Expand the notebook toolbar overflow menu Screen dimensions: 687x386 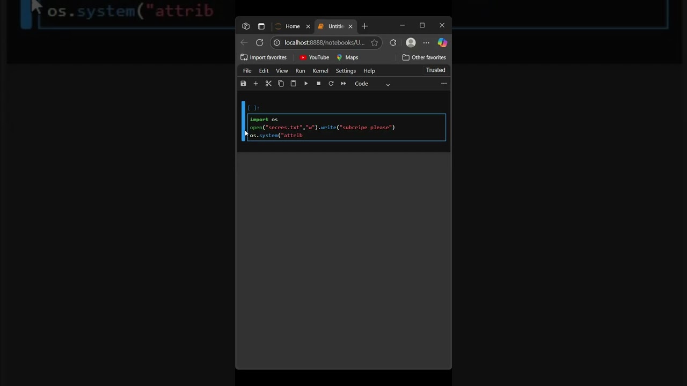pos(444,84)
